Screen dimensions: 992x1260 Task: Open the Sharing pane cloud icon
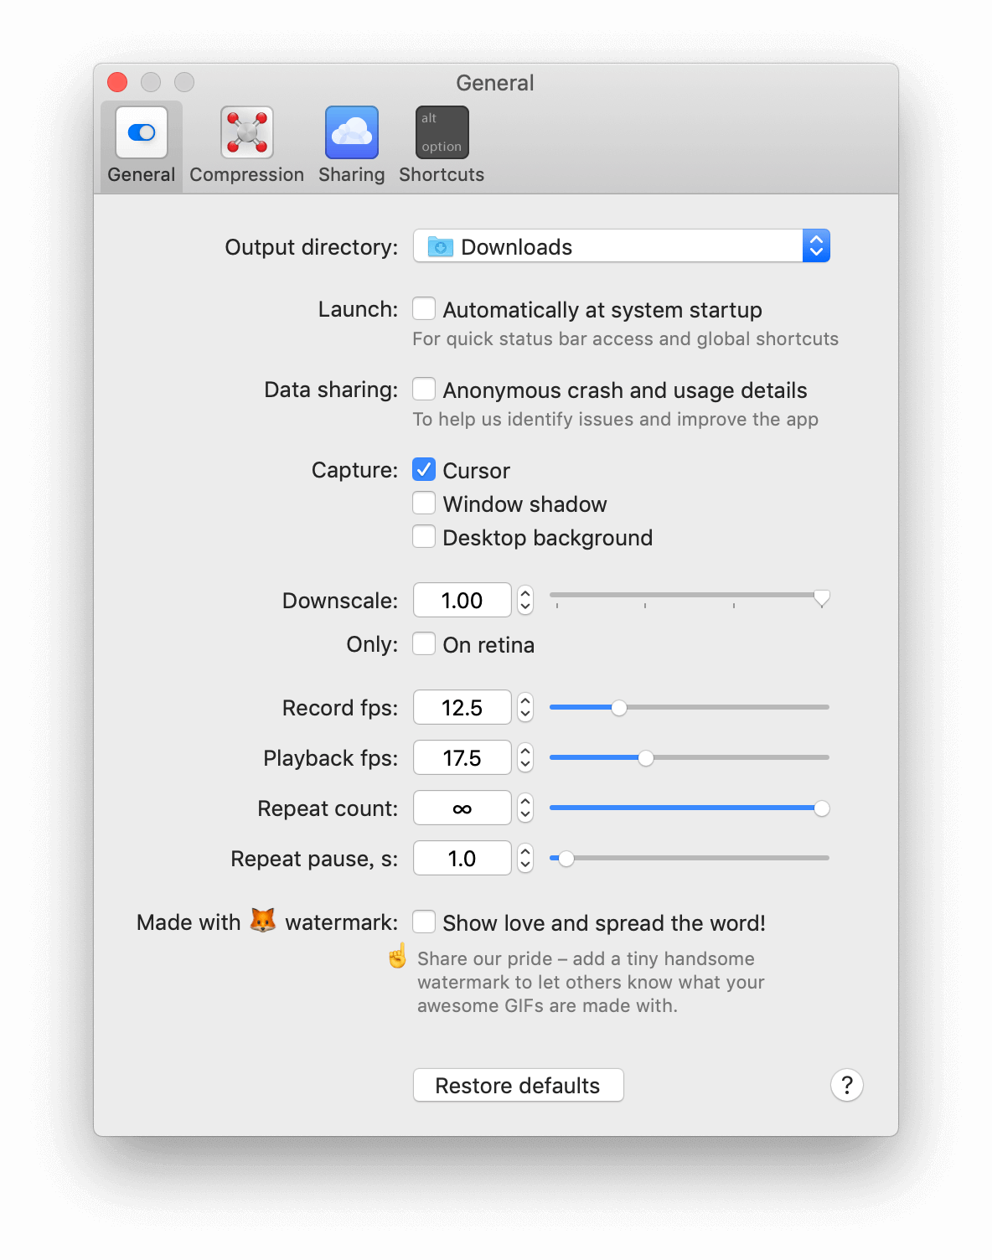pos(351,132)
